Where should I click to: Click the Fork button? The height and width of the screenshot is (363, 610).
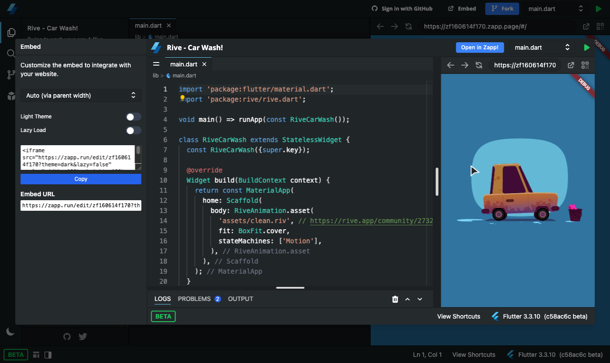pos(502,9)
